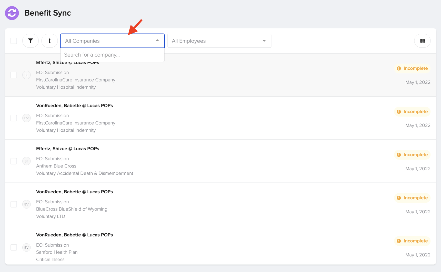Click the company search input field
441x272 pixels.
coord(112,55)
